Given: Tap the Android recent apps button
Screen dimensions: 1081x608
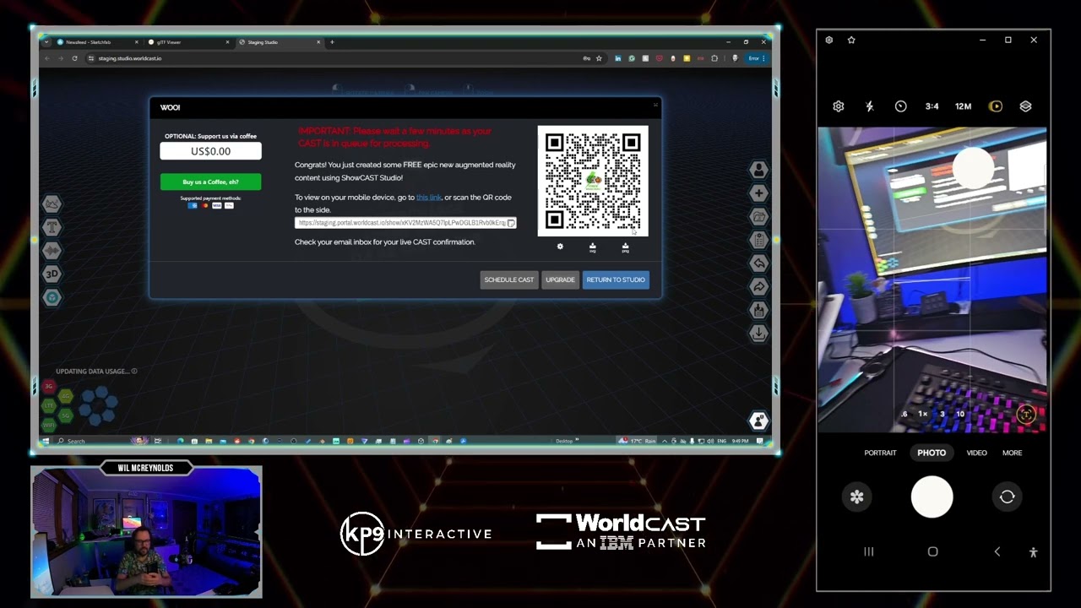Looking at the screenshot, I should pyautogui.click(x=868, y=551).
